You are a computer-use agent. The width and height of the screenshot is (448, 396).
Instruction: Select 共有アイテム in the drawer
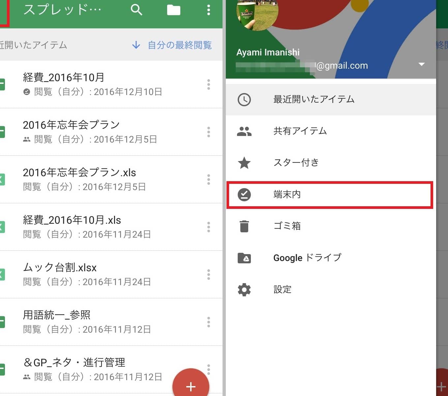point(300,131)
